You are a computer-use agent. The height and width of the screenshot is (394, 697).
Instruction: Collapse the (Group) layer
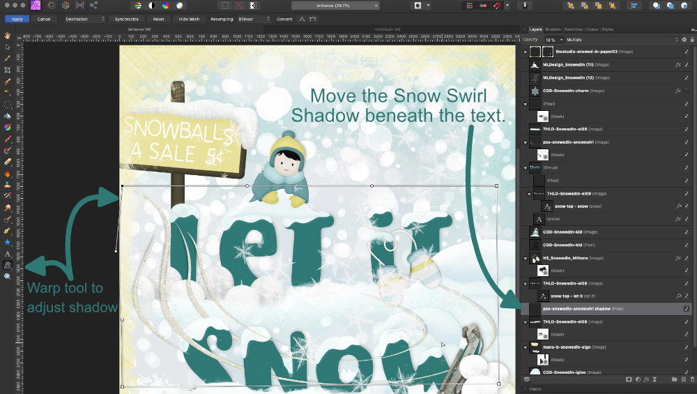[526, 168]
